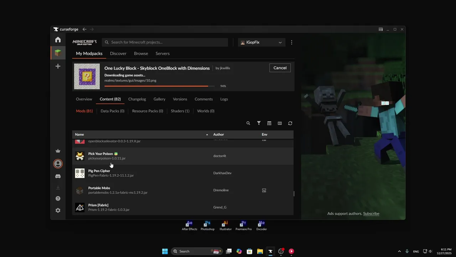Viewport: 456px width, 257px height.
Task: Open the Versions tab
Action: 180,99
